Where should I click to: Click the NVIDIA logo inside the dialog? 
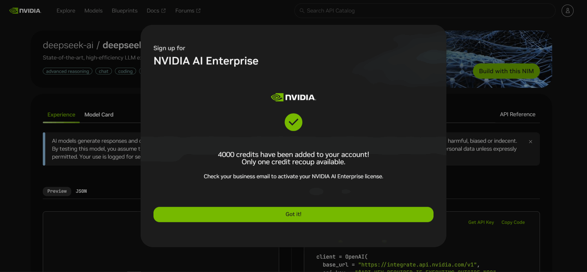coord(293,97)
